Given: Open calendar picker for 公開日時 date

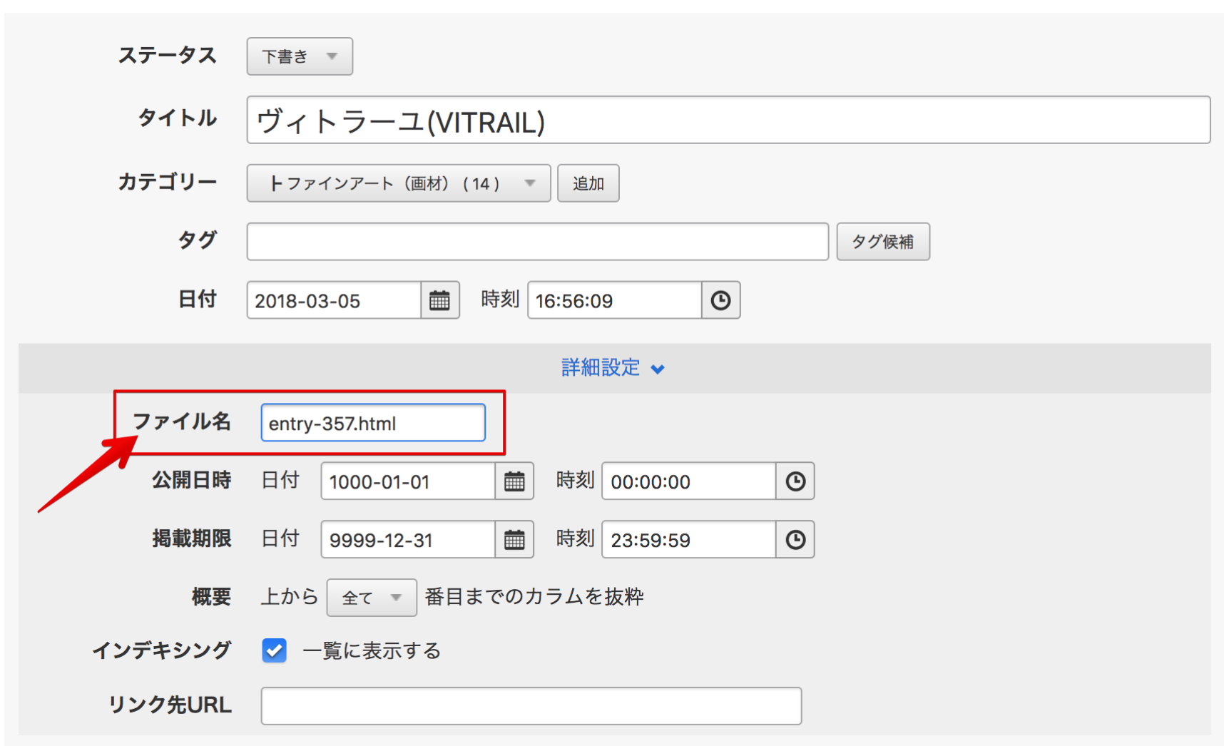Looking at the screenshot, I should (x=514, y=481).
